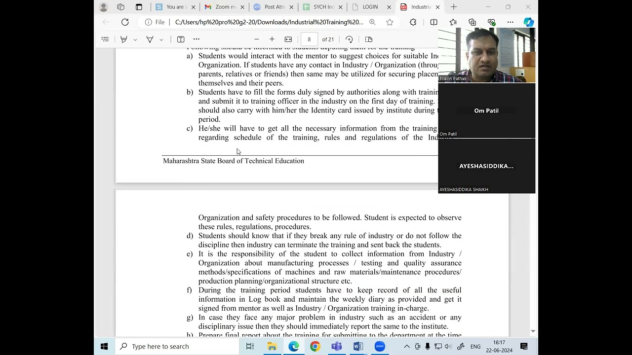Expand the erase tool options arrow

click(161, 39)
